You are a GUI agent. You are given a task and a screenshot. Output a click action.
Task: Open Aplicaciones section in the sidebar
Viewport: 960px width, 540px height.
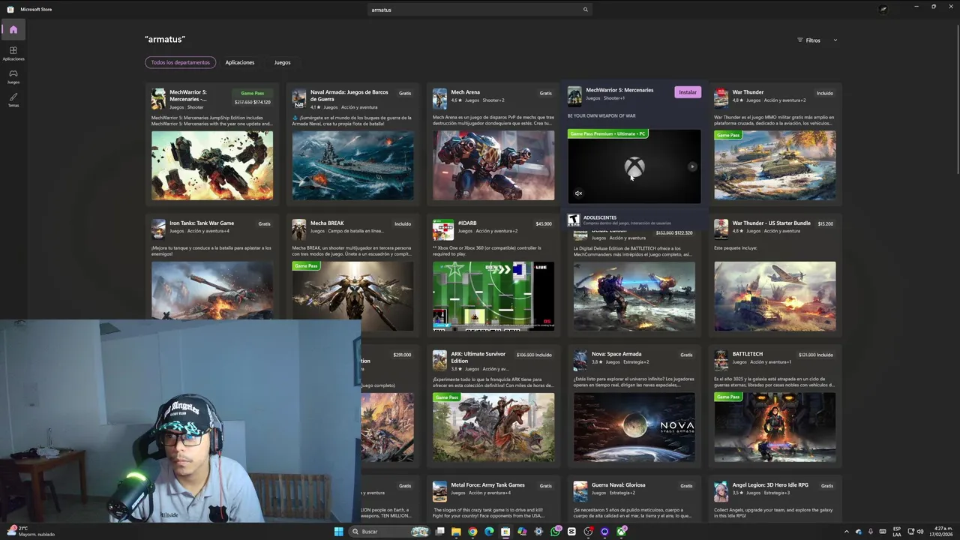tap(13, 53)
